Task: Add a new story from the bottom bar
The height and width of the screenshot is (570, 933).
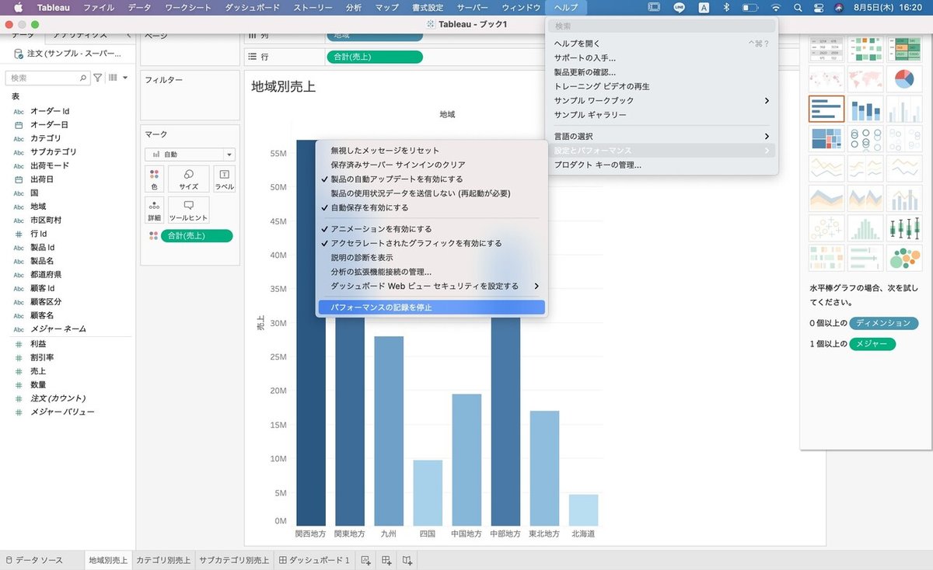Action: pos(407,560)
